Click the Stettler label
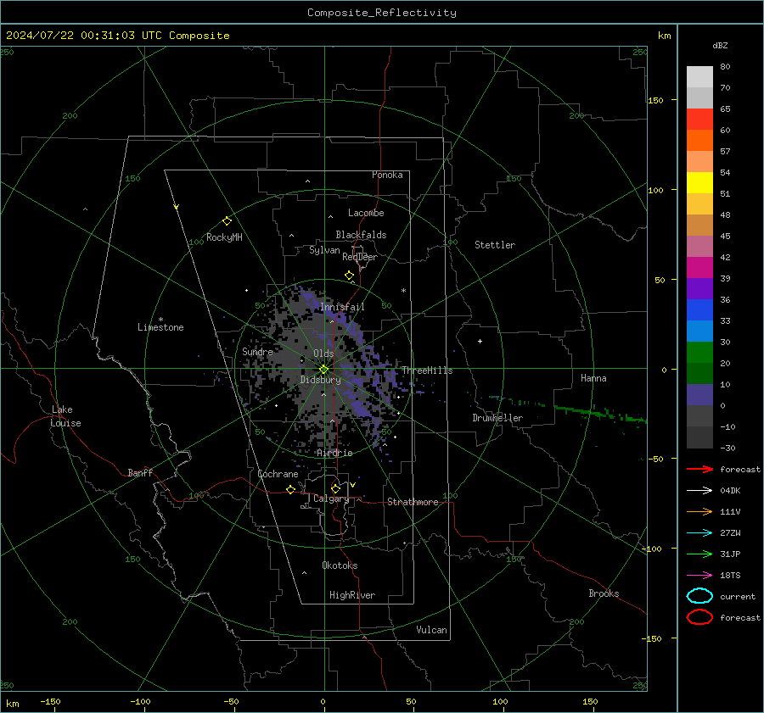The height and width of the screenshot is (713, 764). point(495,245)
